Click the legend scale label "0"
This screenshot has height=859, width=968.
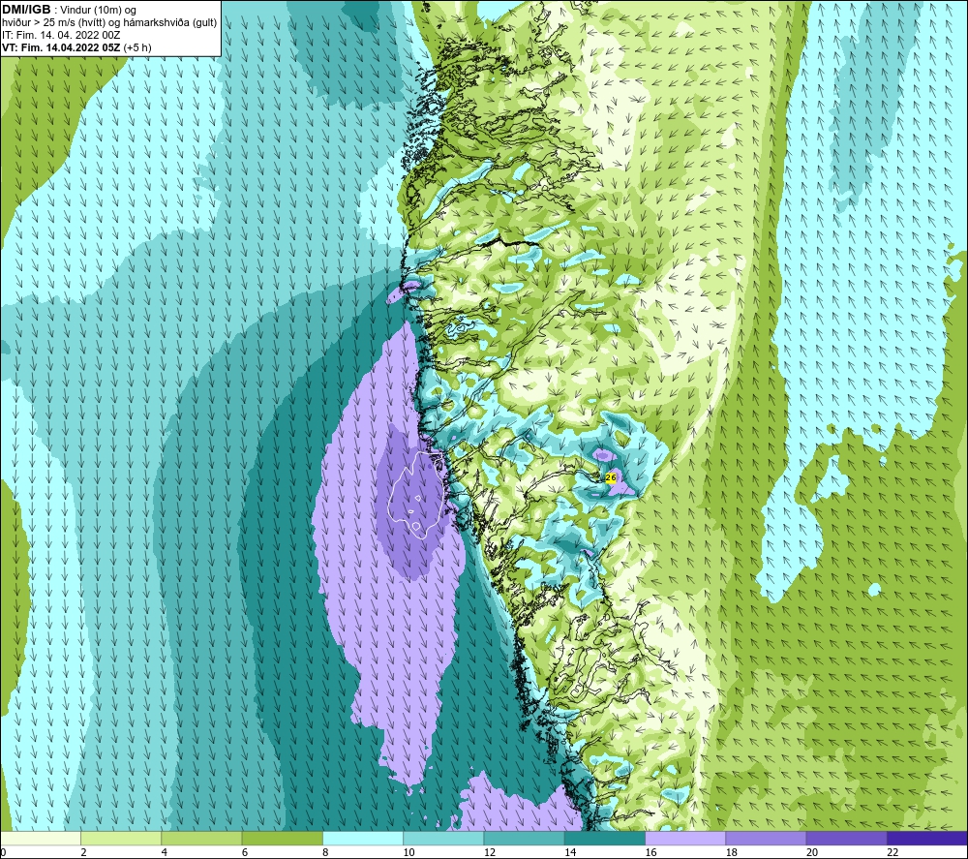coord(4,852)
